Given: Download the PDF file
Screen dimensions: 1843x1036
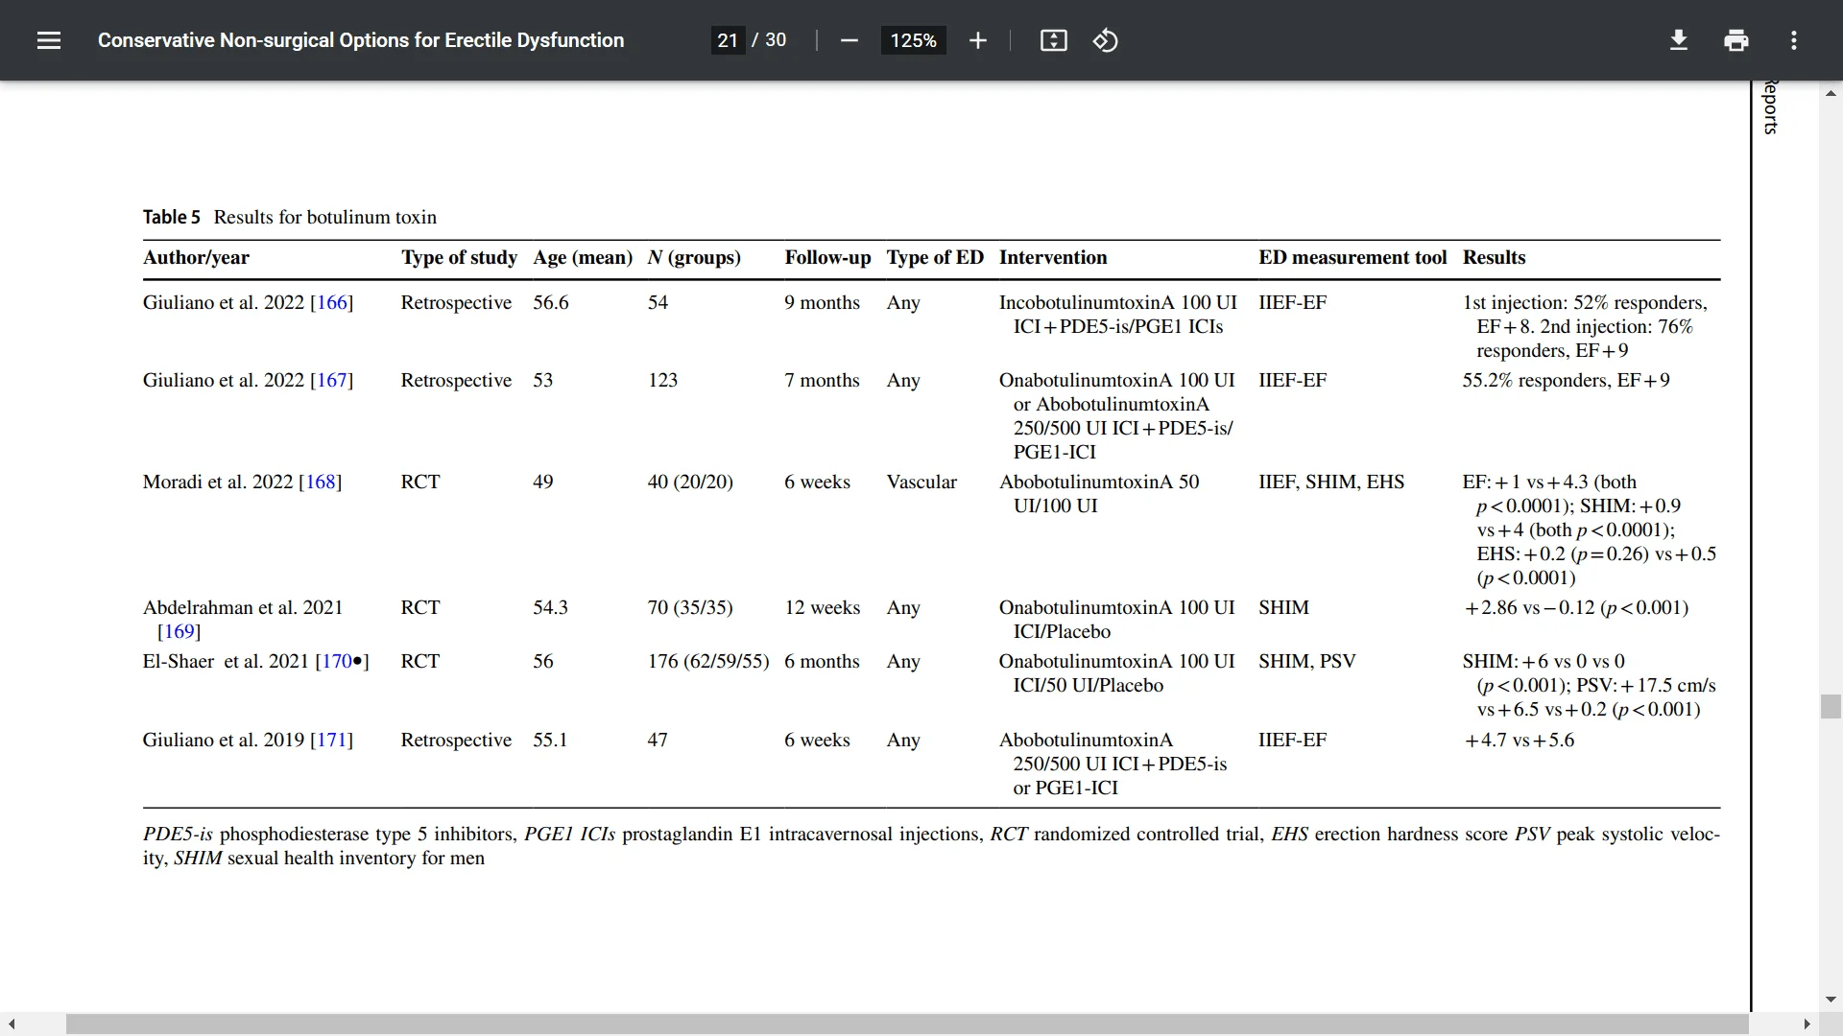Looking at the screenshot, I should click(x=1678, y=40).
